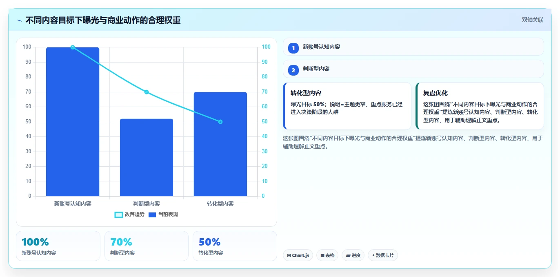Click the 转化型内容 bar in chart
Screen dimensions: 560x277
(220, 144)
